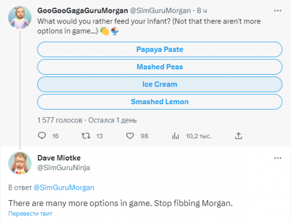The height and width of the screenshot is (222, 294).
Task: Click the 10,2 тыс. views count
Action: (199, 136)
